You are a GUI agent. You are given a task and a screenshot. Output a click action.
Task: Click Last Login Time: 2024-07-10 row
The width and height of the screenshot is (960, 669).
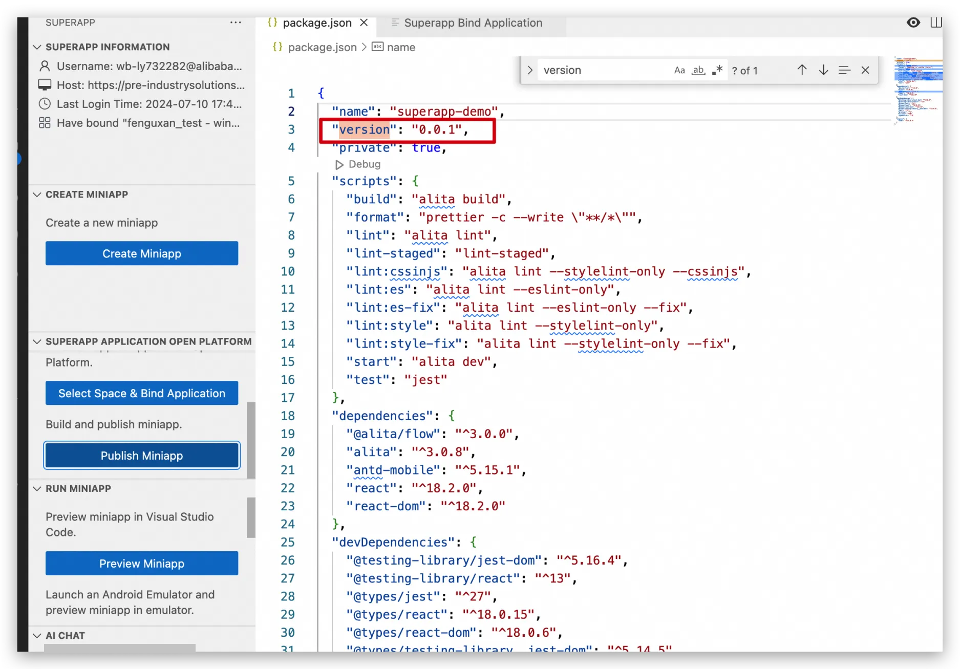tap(142, 104)
